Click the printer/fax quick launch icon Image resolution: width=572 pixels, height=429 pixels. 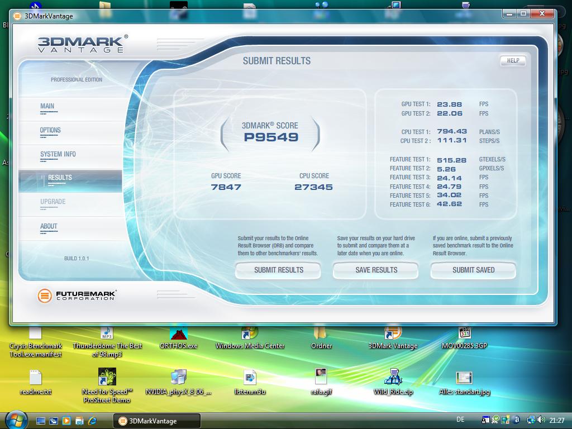tap(79, 421)
